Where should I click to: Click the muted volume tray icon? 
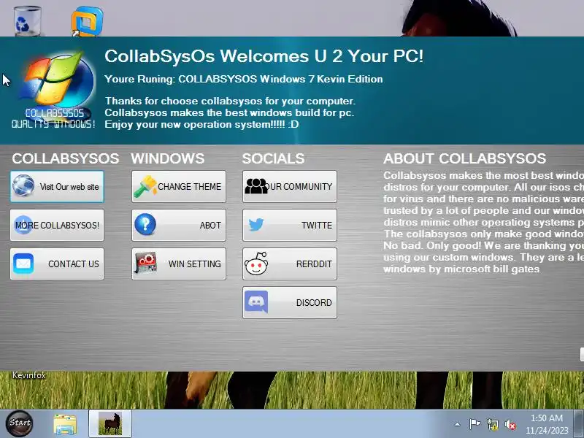click(x=510, y=425)
